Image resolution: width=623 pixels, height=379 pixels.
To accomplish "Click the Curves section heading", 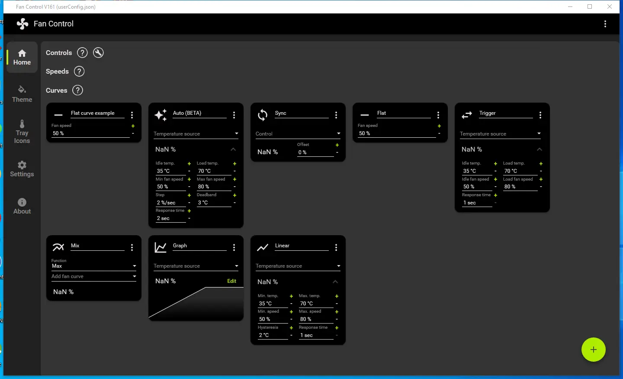I will tap(57, 90).
